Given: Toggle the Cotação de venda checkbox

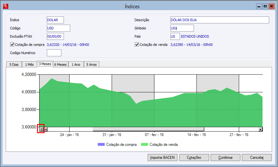Looking at the screenshot, I should point(137,44).
